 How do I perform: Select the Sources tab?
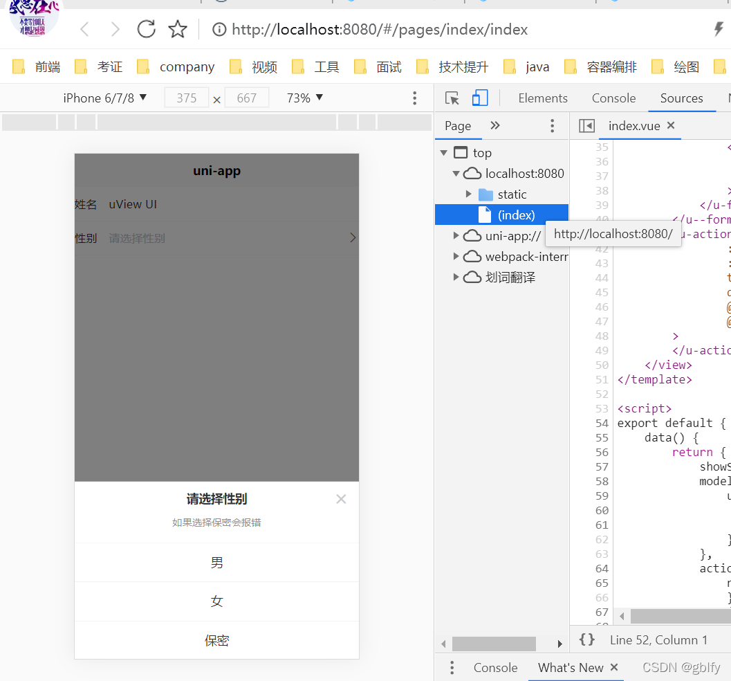681,98
